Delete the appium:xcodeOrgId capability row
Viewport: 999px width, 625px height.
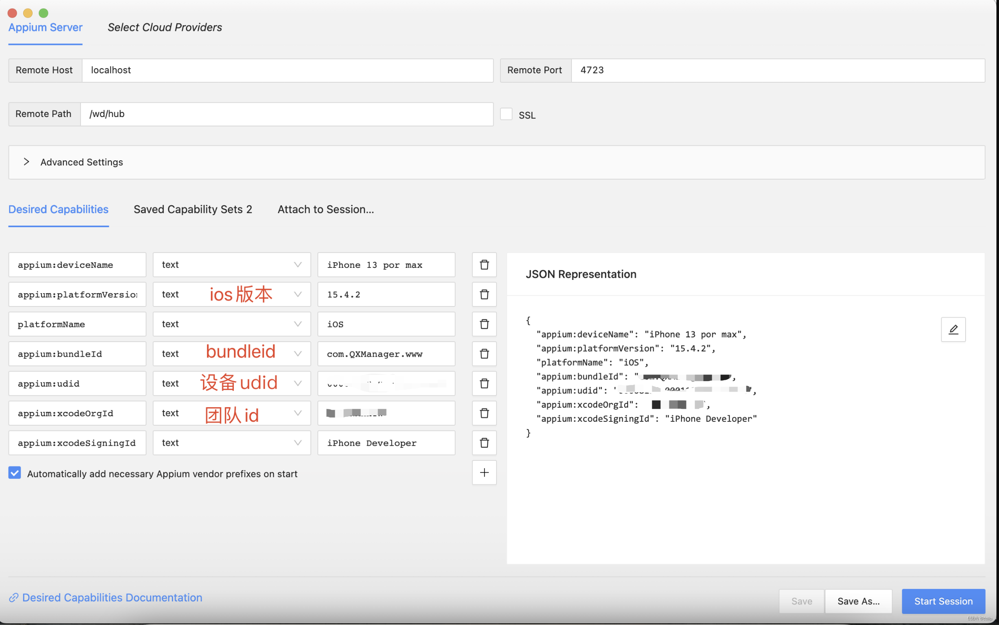[484, 413]
